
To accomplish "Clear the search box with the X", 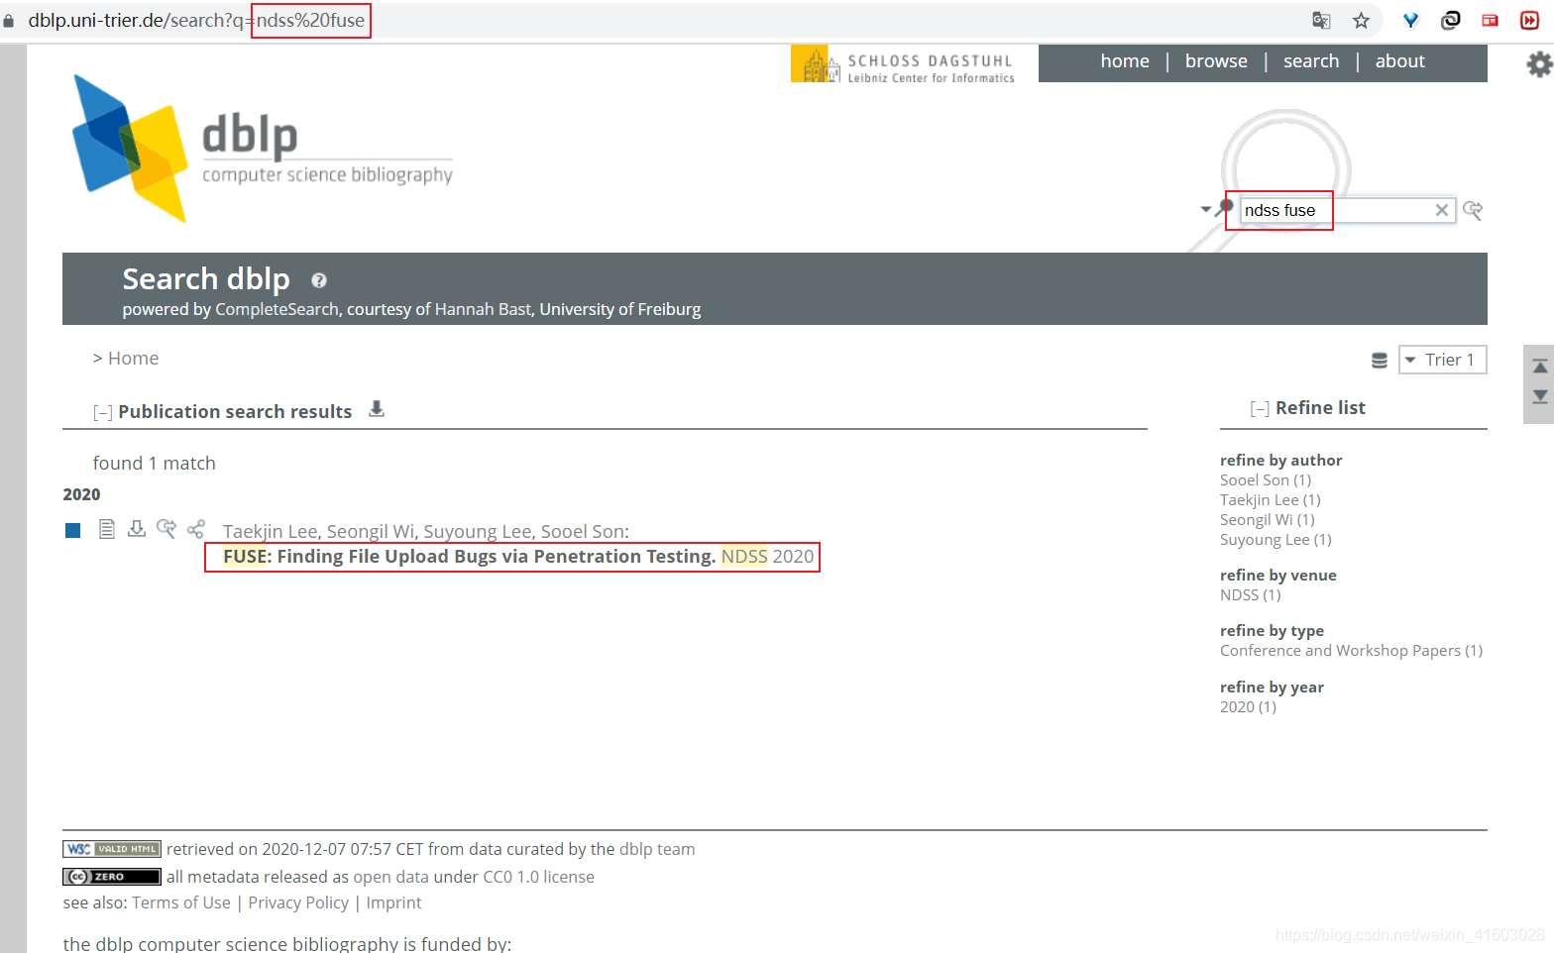I will pyautogui.click(x=1442, y=210).
